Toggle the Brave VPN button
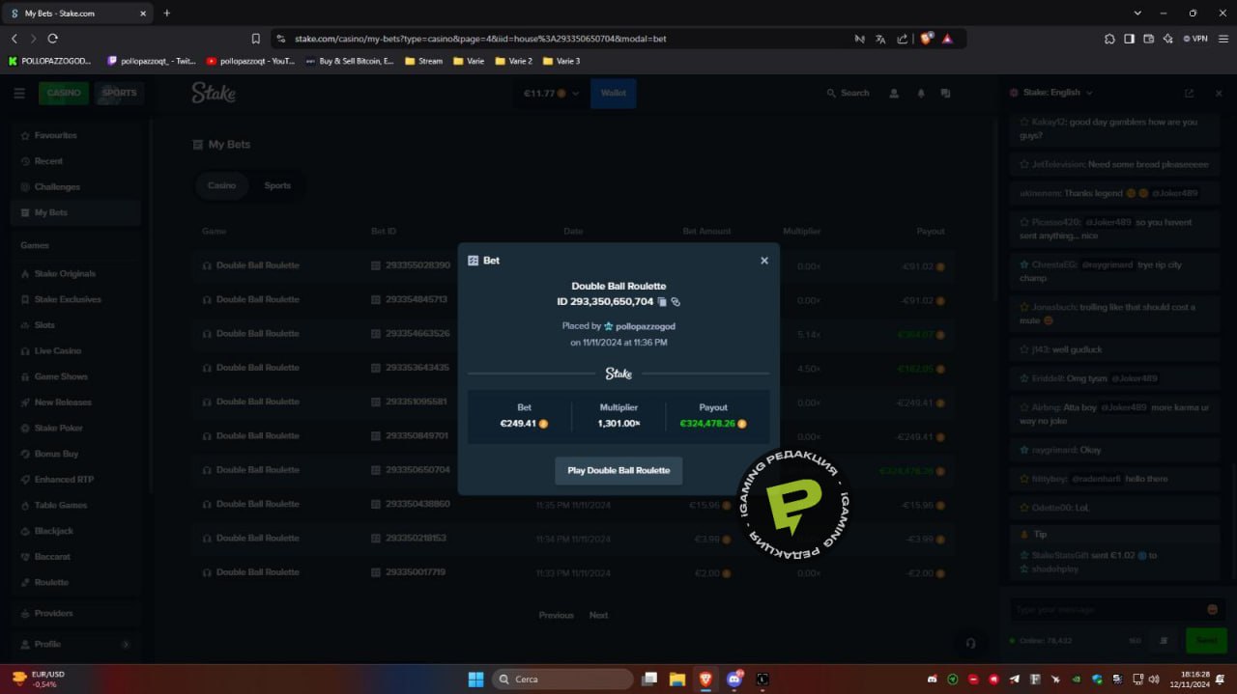 pyautogui.click(x=1194, y=39)
